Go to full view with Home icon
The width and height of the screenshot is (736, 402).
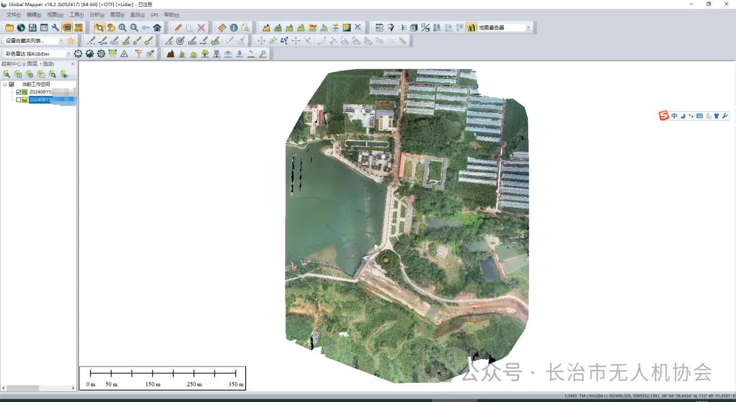point(157,28)
